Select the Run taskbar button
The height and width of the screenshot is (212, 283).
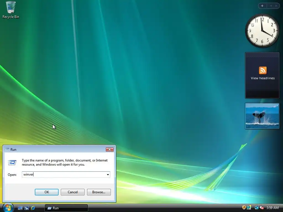click(66, 208)
